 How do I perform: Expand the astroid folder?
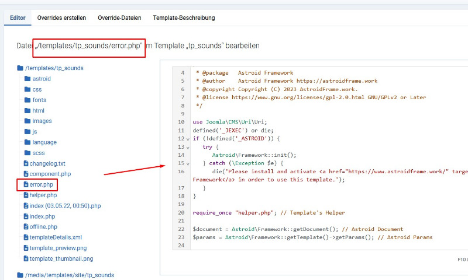[x=42, y=79]
